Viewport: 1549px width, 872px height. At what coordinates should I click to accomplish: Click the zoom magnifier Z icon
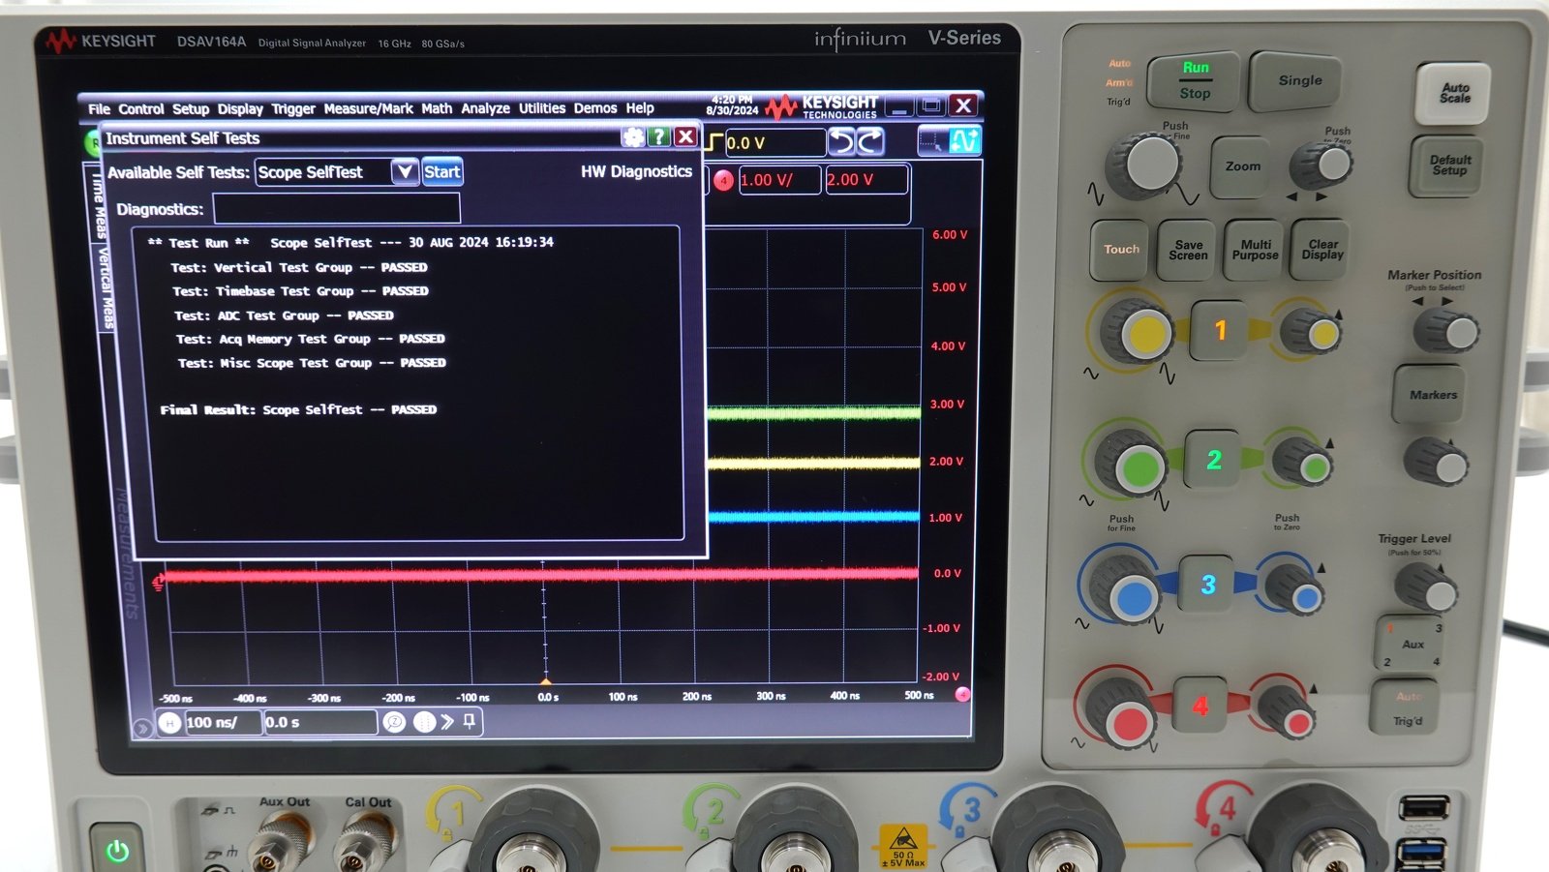[x=394, y=722]
